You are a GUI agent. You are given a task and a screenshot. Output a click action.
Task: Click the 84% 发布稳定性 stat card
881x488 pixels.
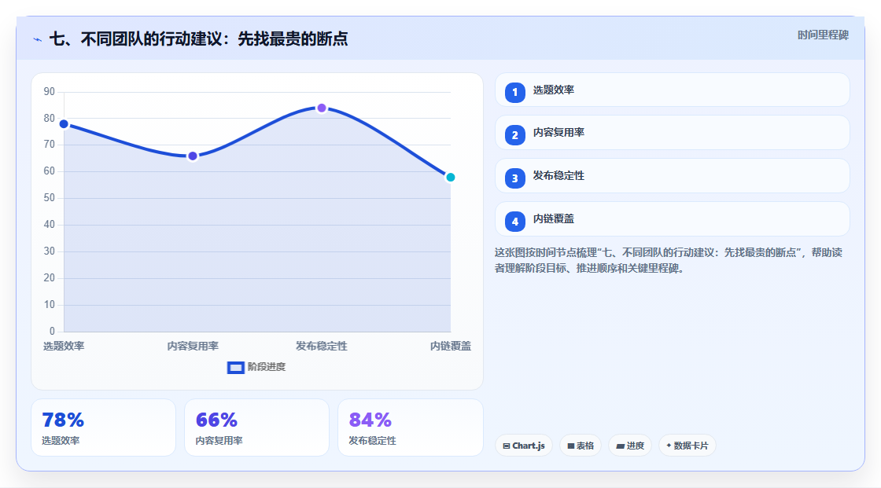pyautogui.click(x=410, y=428)
